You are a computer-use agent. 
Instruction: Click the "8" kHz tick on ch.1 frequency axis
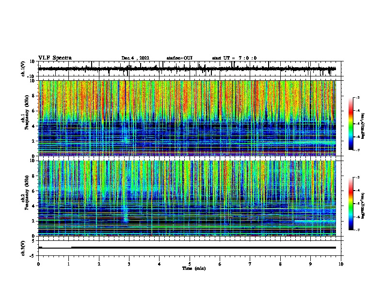(x=33, y=96)
